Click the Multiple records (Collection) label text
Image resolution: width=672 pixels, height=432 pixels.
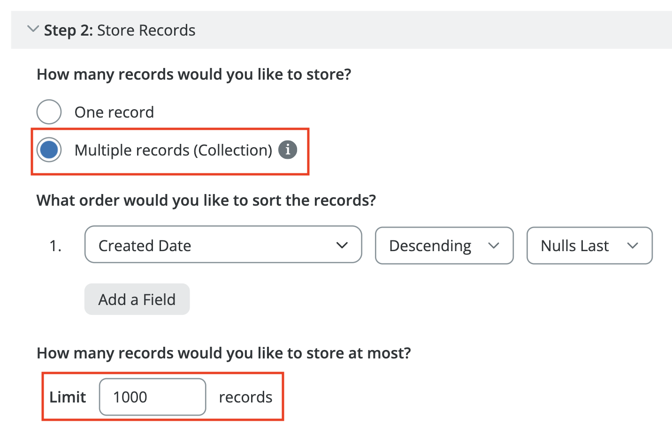[173, 150]
